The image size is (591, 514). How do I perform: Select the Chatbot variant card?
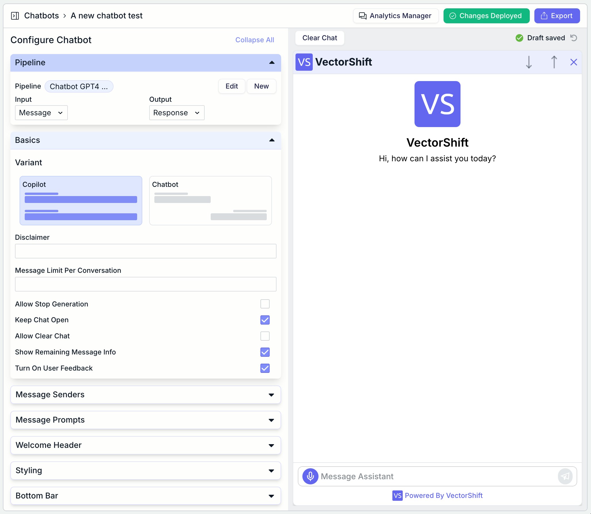point(210,201)
